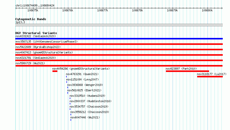Open the esv3587135 (1000GenomesConsortiumPhase3) label
The image size is (230, 130).
[x=47, y=42]
